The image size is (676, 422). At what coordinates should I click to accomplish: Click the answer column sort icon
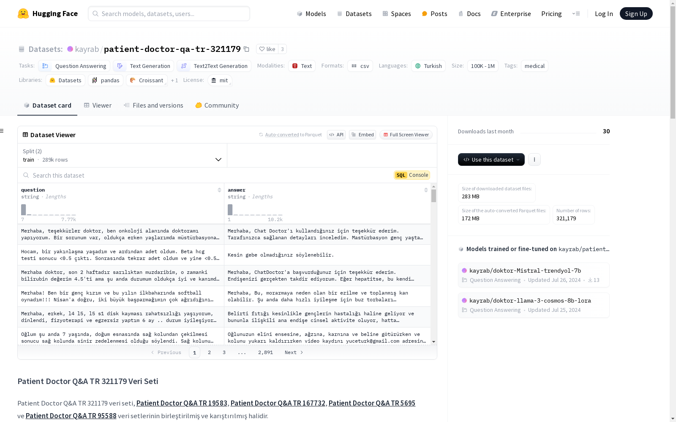pos(426,190)
